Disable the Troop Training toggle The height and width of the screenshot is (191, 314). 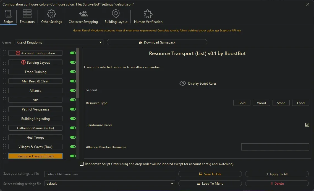72,72
